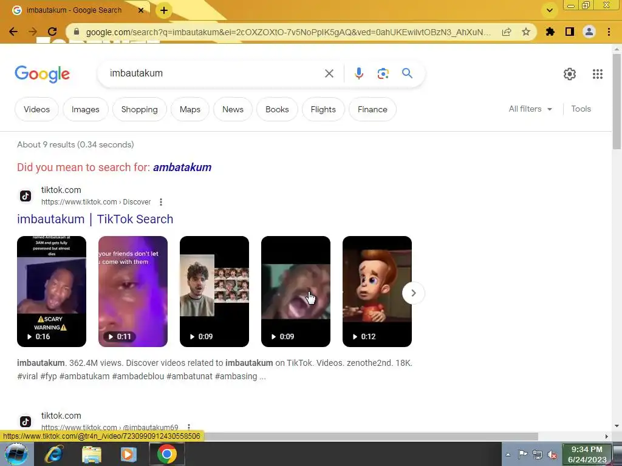Open imbautakum | TikTok Search result

[95, 219]
